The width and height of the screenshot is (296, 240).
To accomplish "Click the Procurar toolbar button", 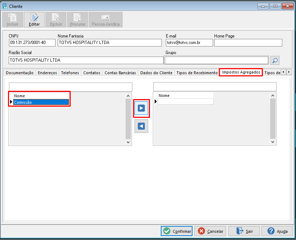I will click(78, 19).
